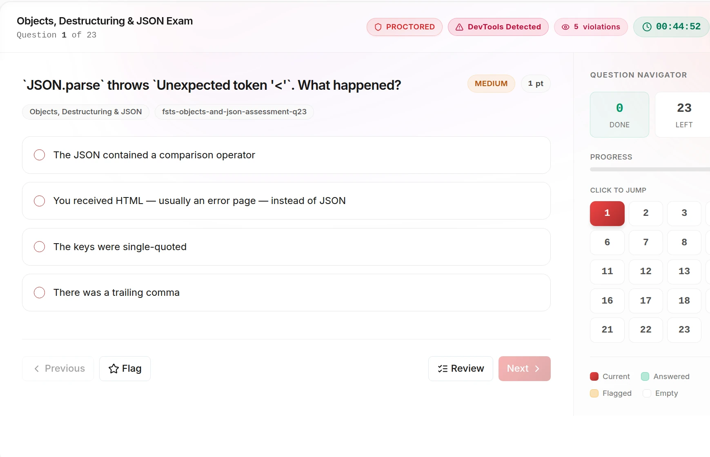Click the MEDIUM difficulty badge
Image resolution: width=710 pixels, height=457 pixels.
(491, 84)
